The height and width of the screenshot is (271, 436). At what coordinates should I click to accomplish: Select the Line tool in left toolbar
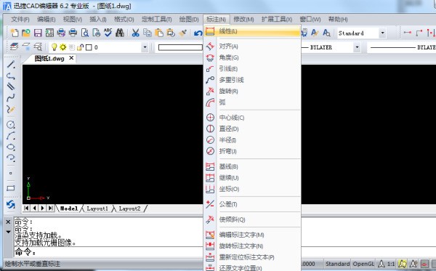pos(11,65)
